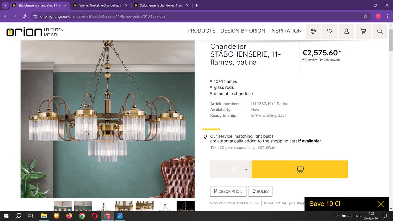Expand the quantity dropdown arrow
Image resolution: width=393 pixels, height=221 pixels.
[x=246, y=170]
